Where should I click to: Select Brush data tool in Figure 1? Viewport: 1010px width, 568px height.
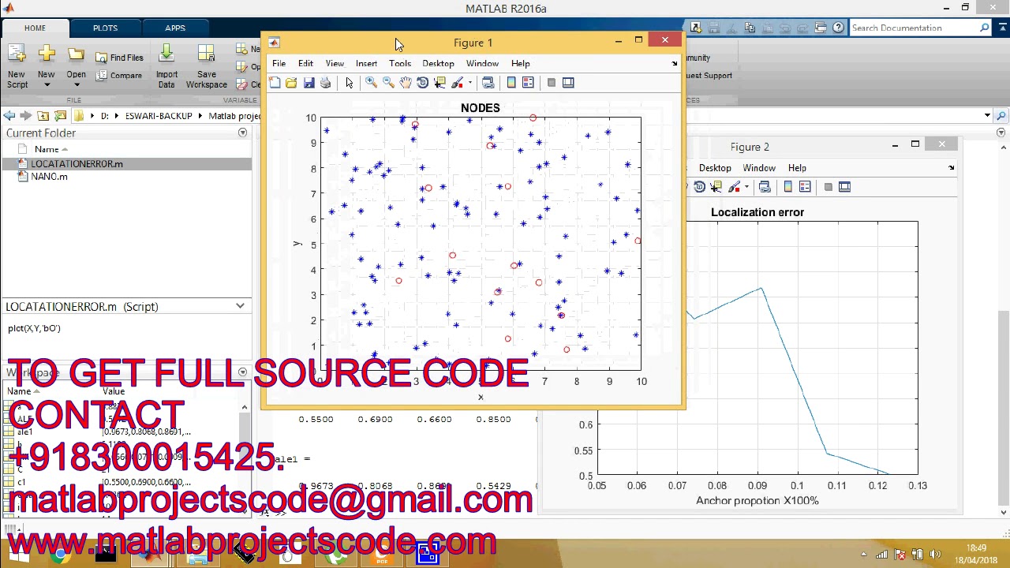click(x=457, y=83)
